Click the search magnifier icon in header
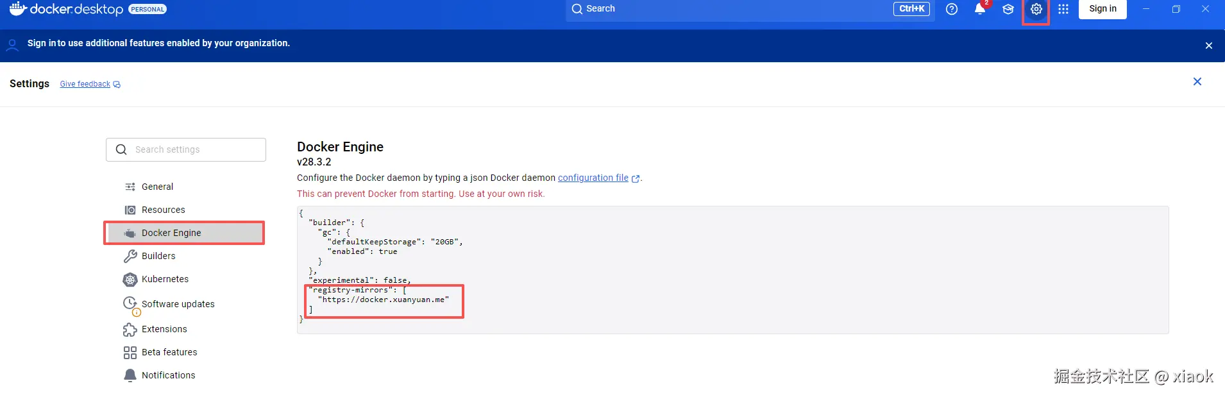The width and height of the screenshot is (1225, 397). click(x=577, y=9)
